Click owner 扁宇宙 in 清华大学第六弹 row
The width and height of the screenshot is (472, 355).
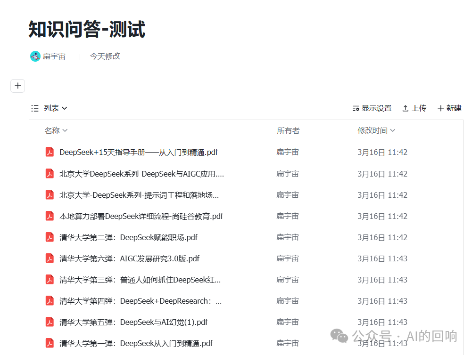[x=288, y=258]
